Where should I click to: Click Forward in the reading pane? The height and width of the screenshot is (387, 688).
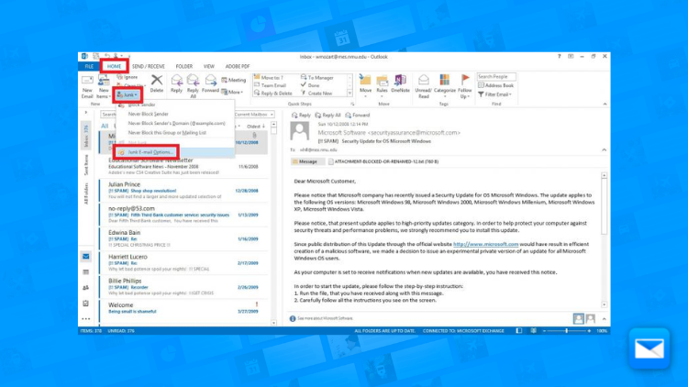point(357,116)
